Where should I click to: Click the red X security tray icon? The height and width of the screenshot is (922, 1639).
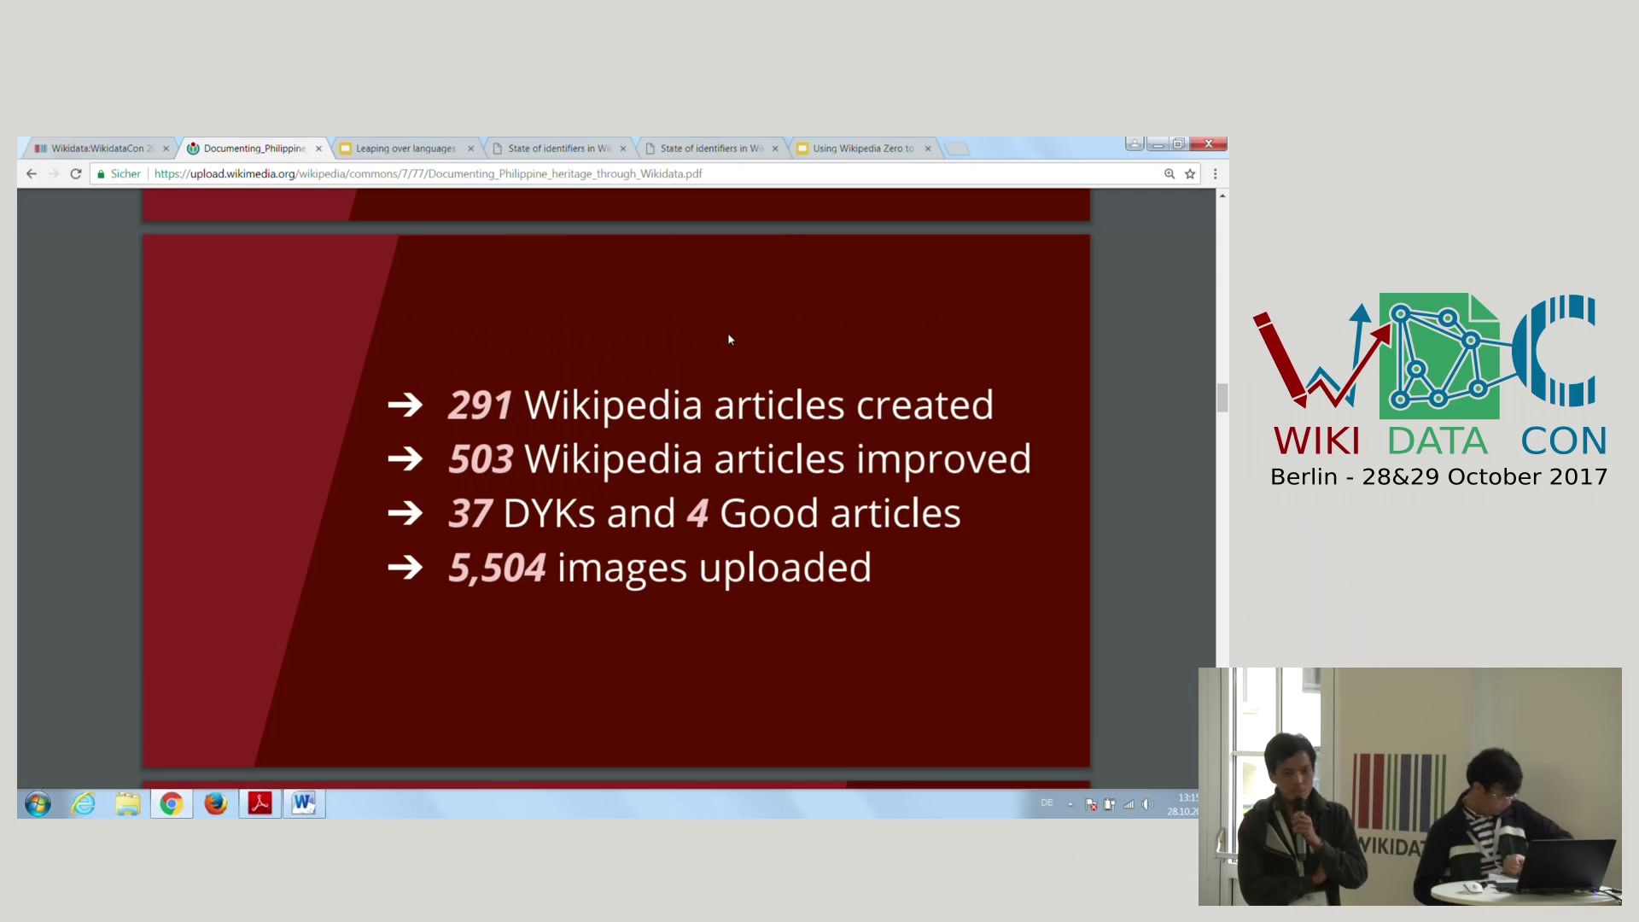tap(1091, 804)
